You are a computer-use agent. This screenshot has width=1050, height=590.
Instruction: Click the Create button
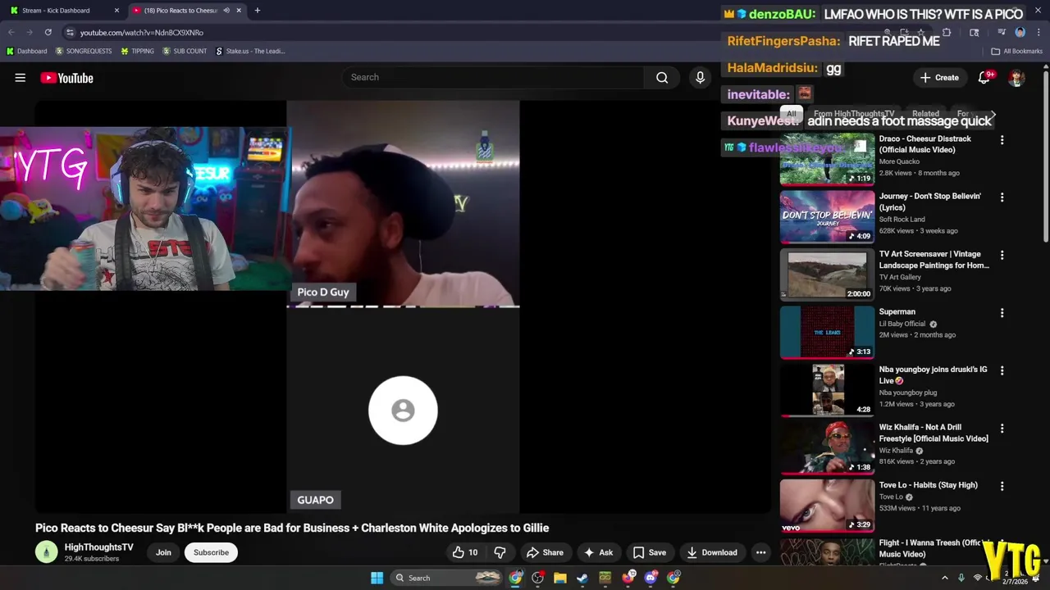(x=939, y=78)
